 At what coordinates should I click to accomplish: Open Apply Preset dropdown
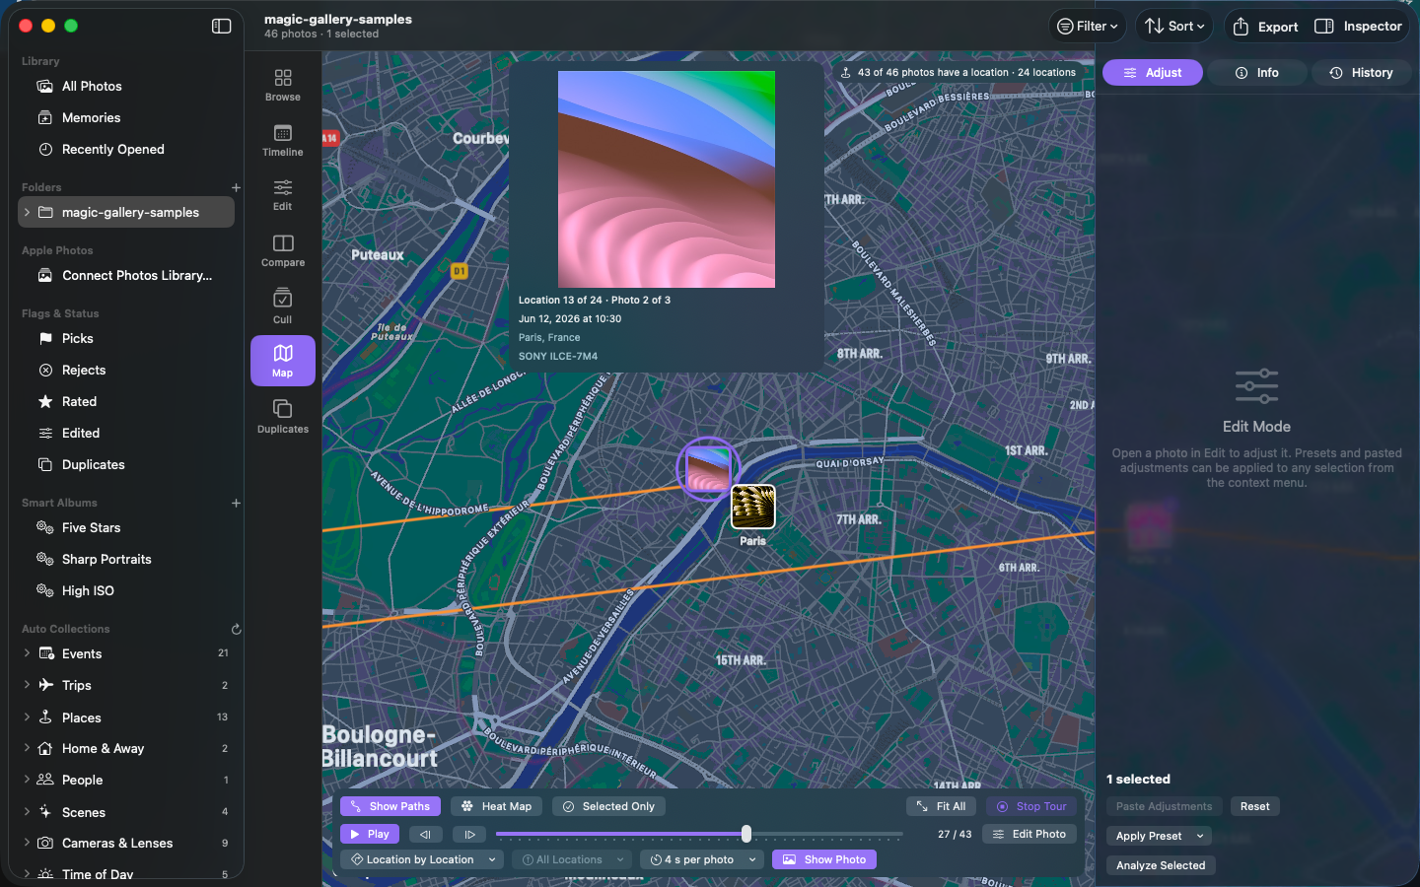pyautogui.click(x=1160, y=836)
